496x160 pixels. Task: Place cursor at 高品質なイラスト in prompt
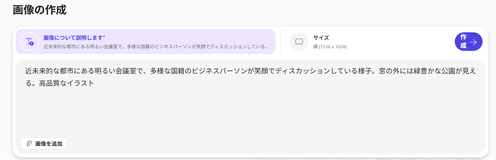[x=66, y=83]
